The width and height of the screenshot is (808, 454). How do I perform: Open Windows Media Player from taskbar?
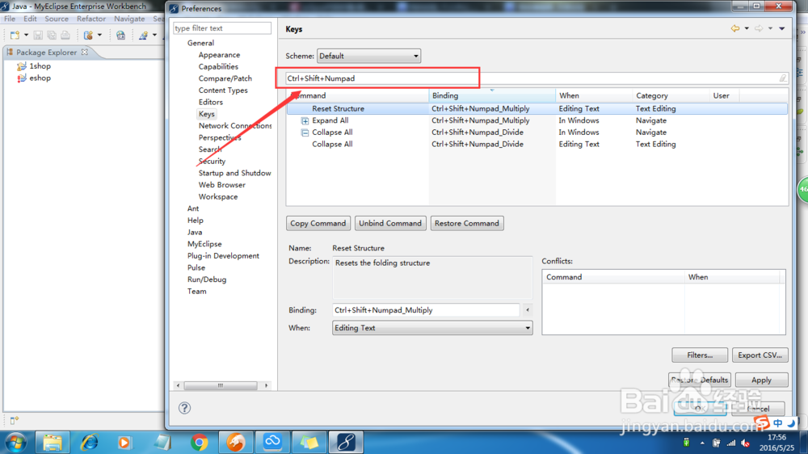tap(124, 442)
